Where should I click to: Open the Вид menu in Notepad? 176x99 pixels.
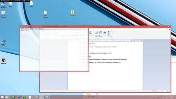[36, 29]
